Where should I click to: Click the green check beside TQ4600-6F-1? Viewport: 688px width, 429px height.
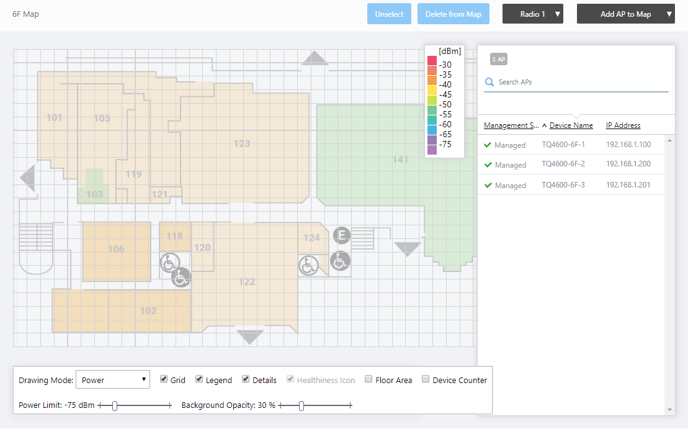488,145
